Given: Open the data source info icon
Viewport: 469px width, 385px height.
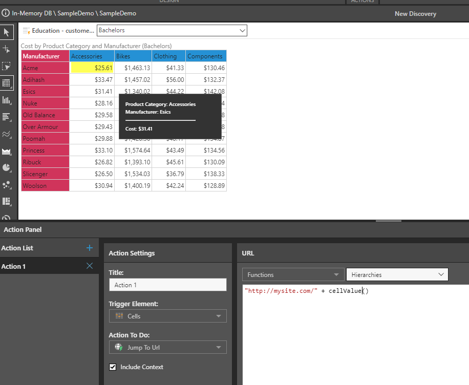Looking at the screenshot, I should [x=6, y=13].
